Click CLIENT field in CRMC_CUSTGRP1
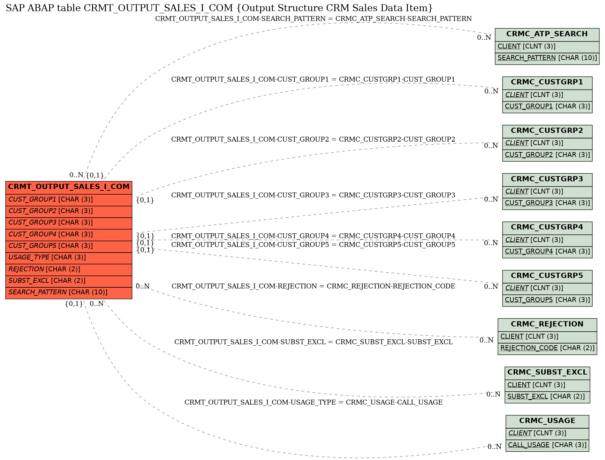605x460 pixels. 547,95
